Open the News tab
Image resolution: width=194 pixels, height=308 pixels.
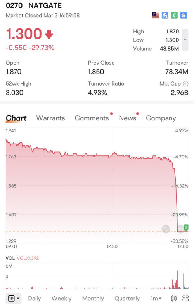tap(128, 118)
